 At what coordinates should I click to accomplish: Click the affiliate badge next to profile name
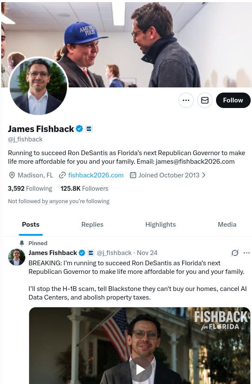point(89,129)
